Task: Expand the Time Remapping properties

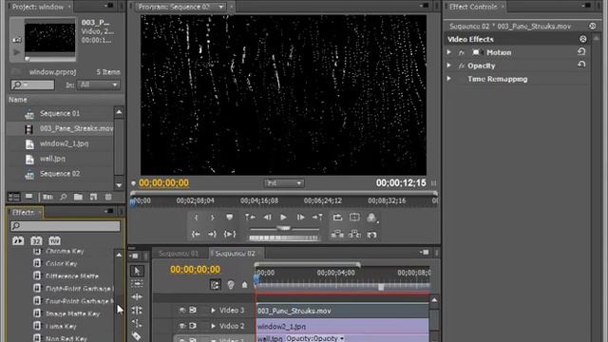Action: tap(449, 79)
